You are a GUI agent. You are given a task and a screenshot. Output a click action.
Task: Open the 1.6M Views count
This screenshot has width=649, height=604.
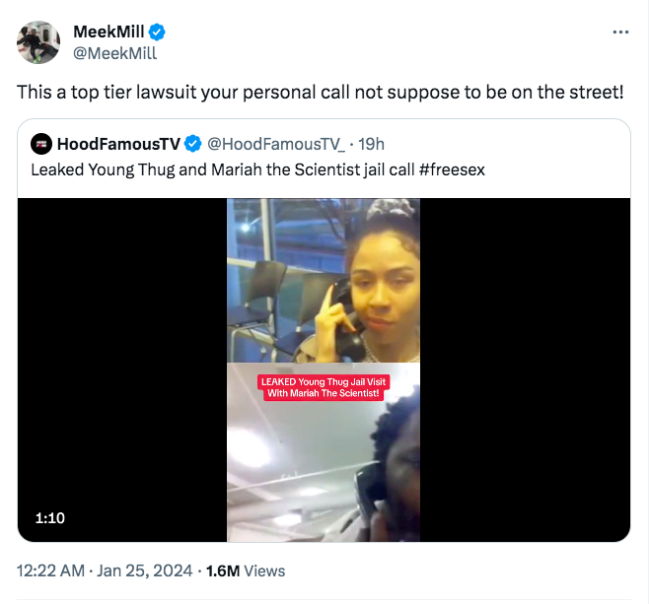[x=246, y=570]
